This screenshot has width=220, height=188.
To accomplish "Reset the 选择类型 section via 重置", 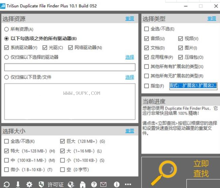I will click(212, 18).
